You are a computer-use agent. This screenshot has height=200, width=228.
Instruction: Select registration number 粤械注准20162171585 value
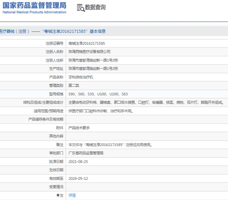tap(87, 43)
